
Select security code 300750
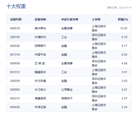pos(15,37)
